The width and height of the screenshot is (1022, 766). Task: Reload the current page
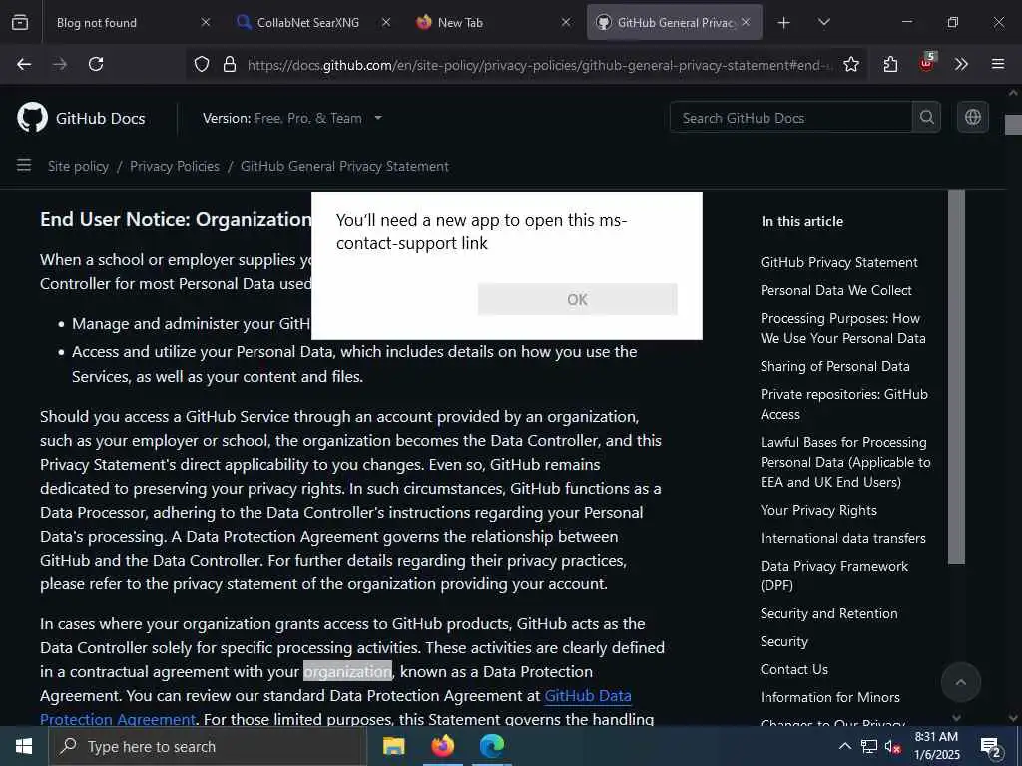[x=96, y=64]
